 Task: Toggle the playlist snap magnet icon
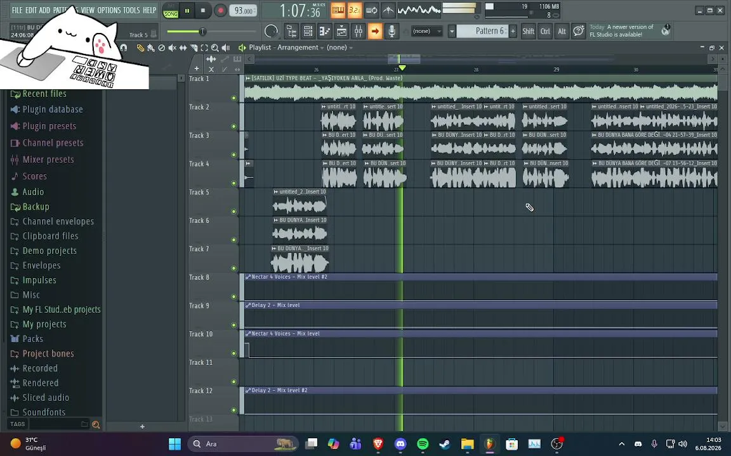click(x=124, y=47)
